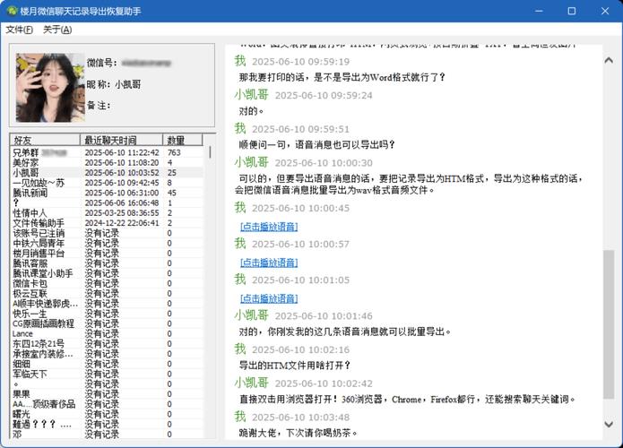Sort by 数量 column header
This screenshot has width=623, height=448.
tap(184, 141)
